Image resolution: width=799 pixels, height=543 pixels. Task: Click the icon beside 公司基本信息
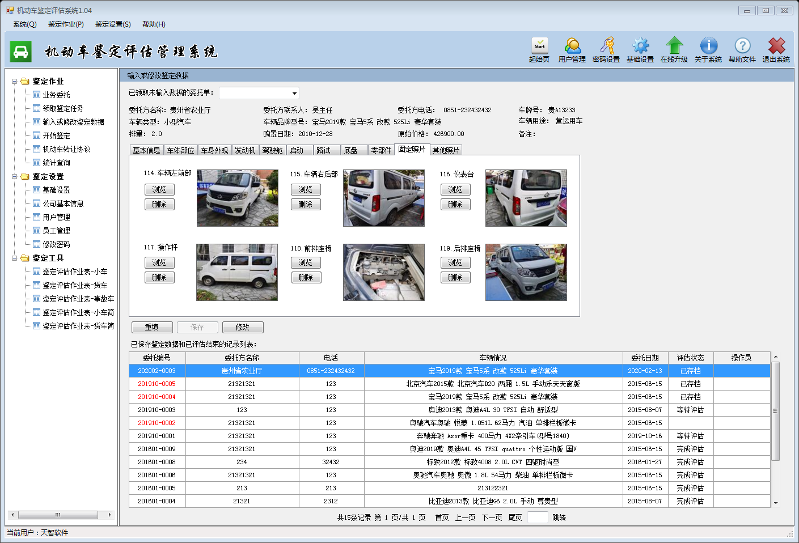tap(36, 203)
